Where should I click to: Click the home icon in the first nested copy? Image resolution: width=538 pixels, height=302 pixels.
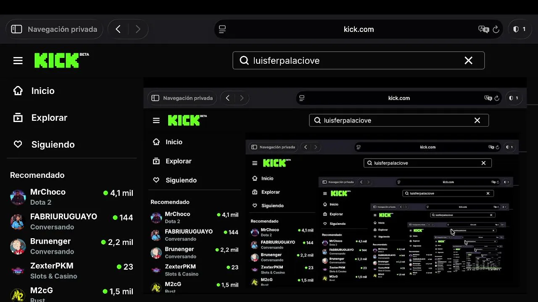(156, 142)
